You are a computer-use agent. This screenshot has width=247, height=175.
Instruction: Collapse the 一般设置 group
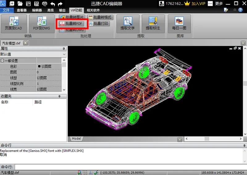pyautogui.click(x=2, y=60)
